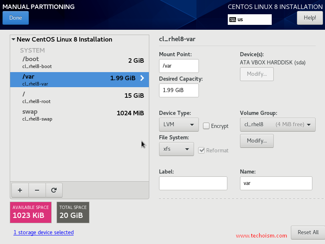Select the / root partition row
Image resolution: width=325 pixels, height=244 pixels.
point(79,97)
